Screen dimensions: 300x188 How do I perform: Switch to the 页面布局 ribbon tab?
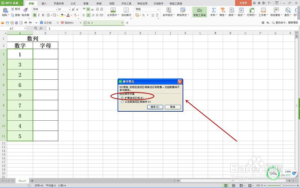[x=58, y=3]
